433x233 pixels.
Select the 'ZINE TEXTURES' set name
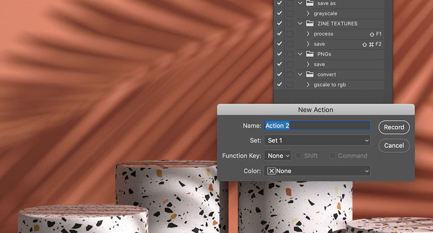(337, 24)
